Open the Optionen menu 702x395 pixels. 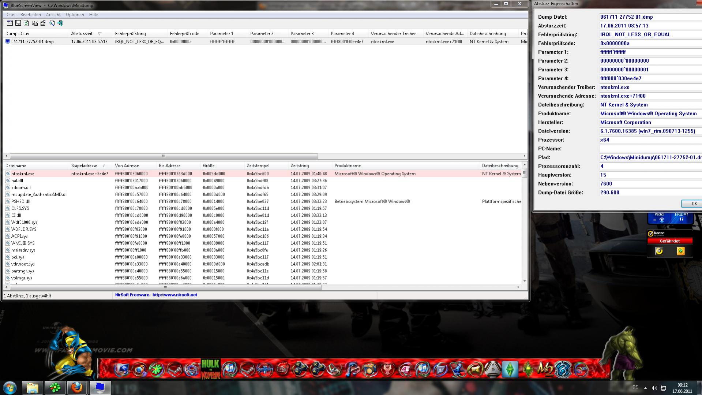75,15
